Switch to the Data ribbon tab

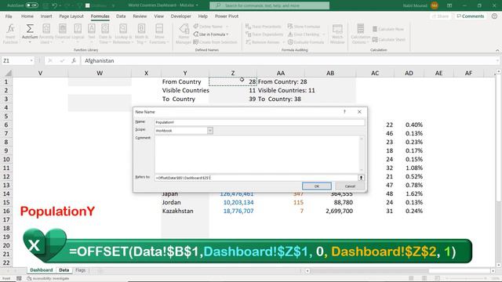tap(121, 16)
